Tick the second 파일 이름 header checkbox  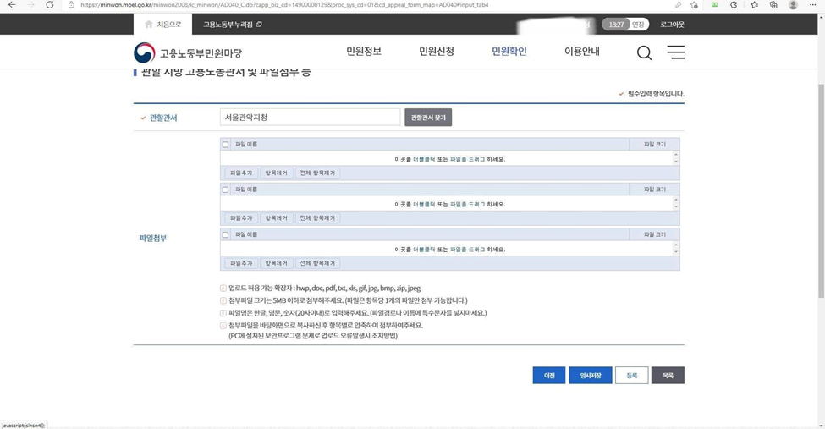[x=225, y=190]
